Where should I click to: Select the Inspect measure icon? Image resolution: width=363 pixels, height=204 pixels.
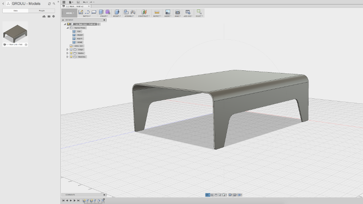(157, 12)
